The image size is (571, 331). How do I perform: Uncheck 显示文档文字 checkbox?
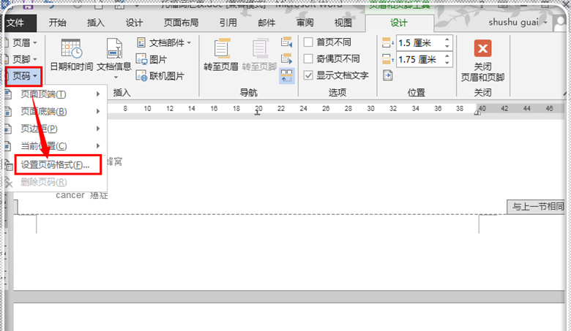point(308,75)
